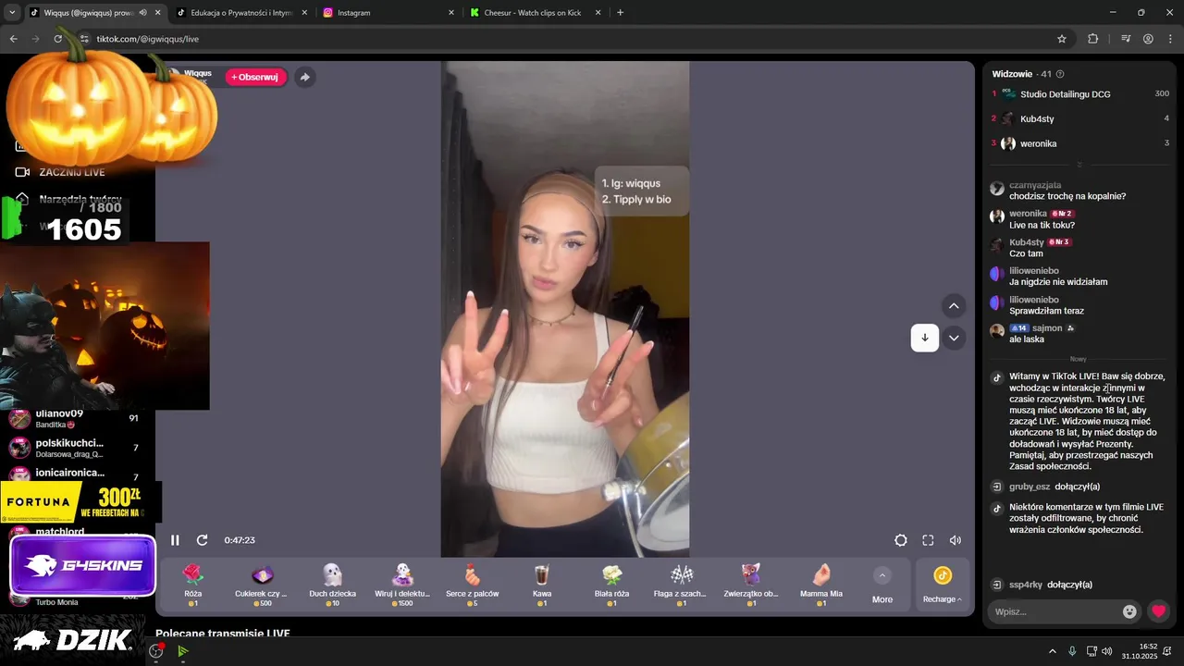Bookmark this page with star icon
Image resolution: width=1184 pixels, height=666 pixels.
click(x=1062, y=39)
